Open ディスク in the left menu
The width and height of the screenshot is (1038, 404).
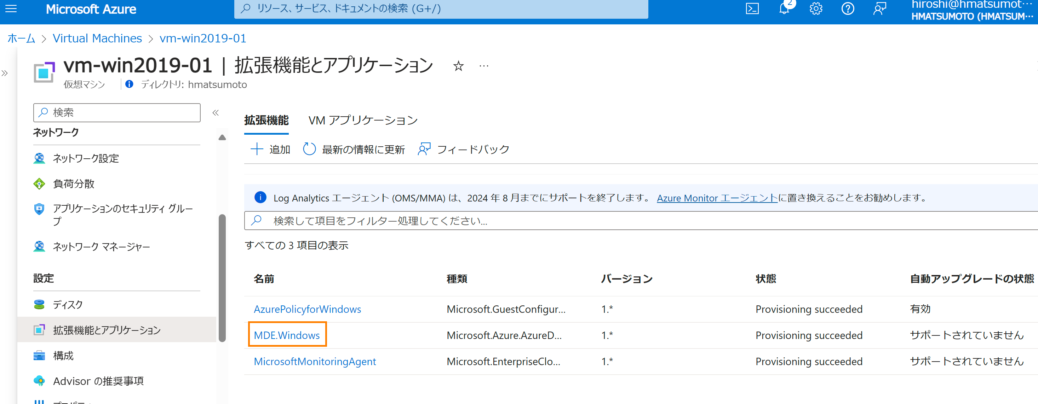pos(68,305)
